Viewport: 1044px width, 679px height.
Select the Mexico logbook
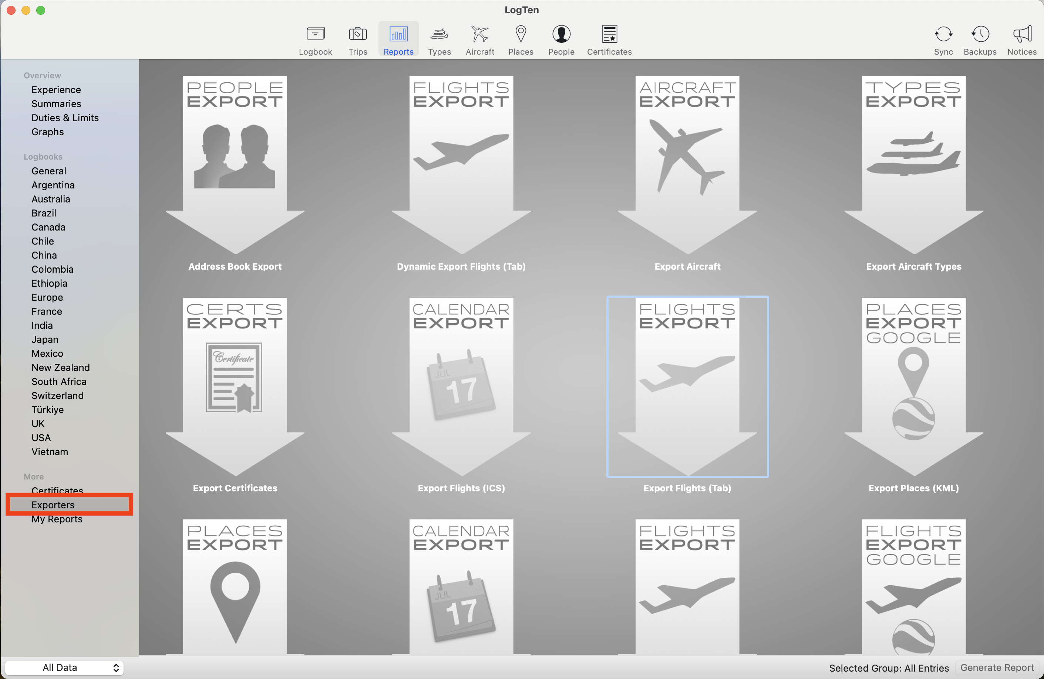47,354
